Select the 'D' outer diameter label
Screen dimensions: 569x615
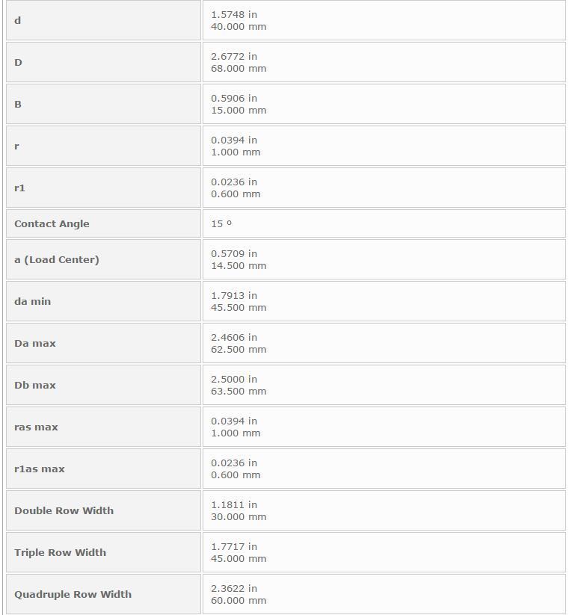tap(18, 62)
